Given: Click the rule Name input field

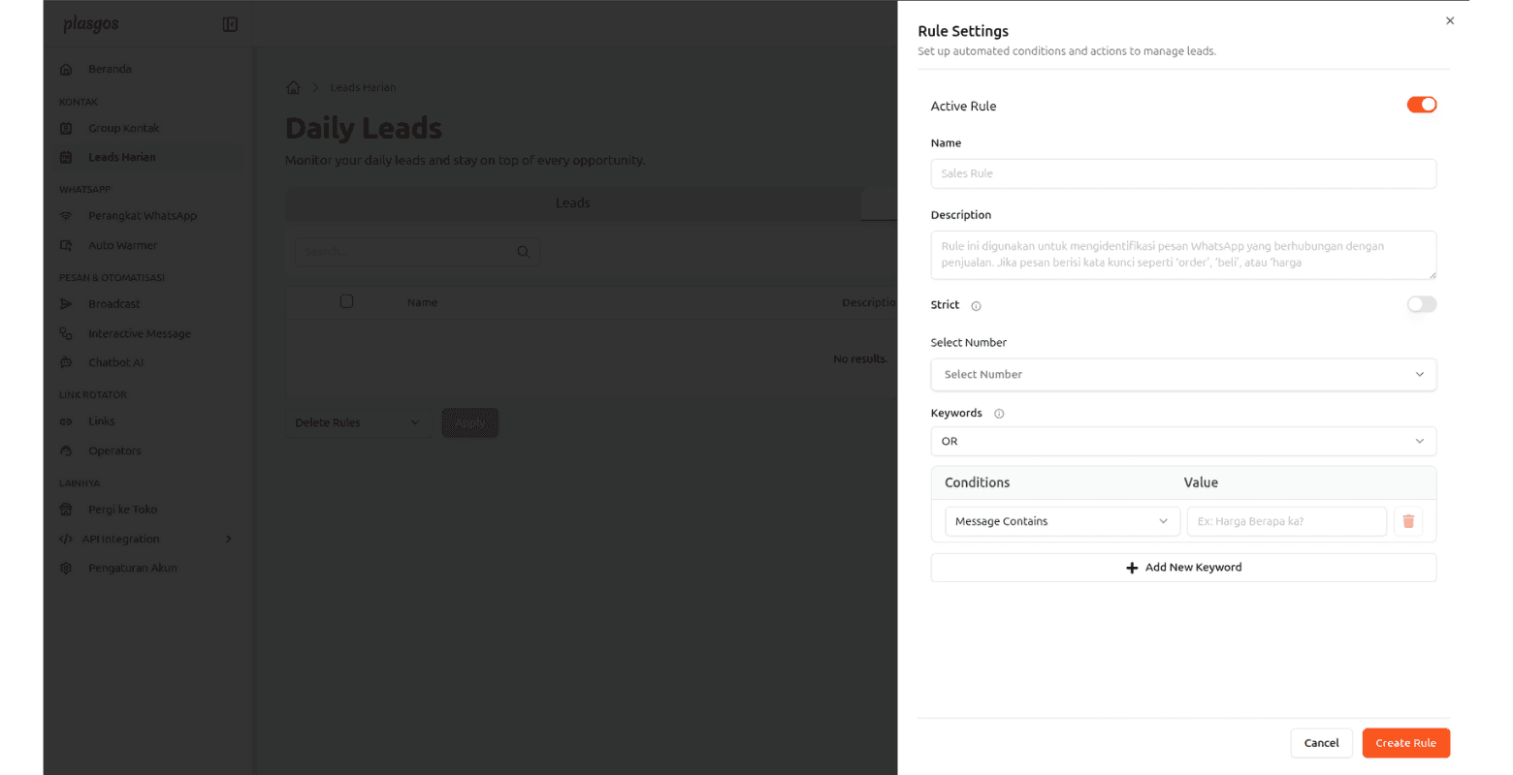Looking at the screenshot, I should [1182, 174].
